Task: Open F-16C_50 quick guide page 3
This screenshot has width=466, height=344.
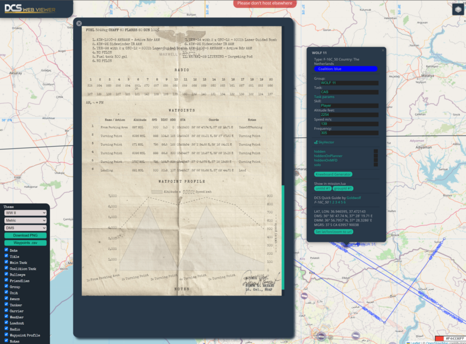Action: point(336,202)
